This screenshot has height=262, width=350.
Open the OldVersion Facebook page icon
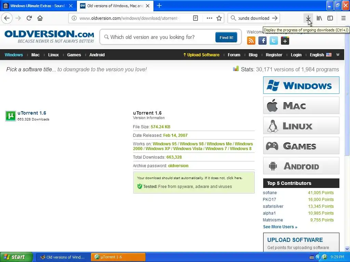(x=262, y=41)
